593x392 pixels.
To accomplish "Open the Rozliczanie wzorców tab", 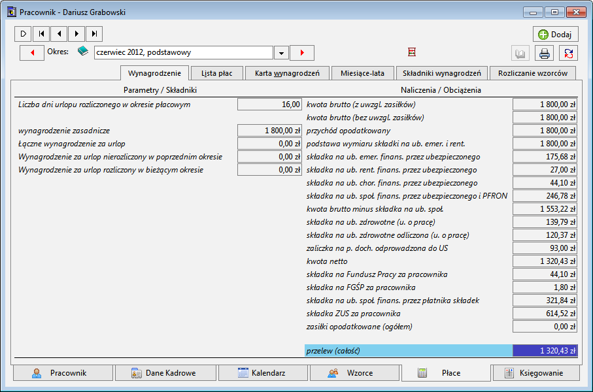I will pos(532,73).
